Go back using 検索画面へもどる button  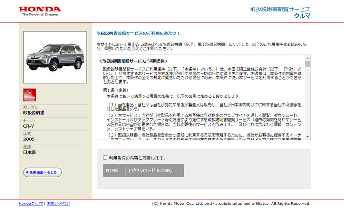43,172
